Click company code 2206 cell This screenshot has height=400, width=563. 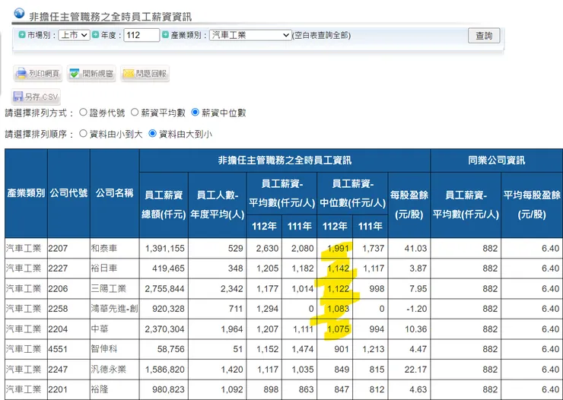tap(68, 288)
